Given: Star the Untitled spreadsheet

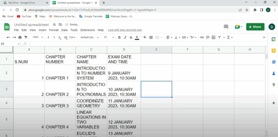Looking at the screenshot, I should pyautogui.click(x=54, y=25).
